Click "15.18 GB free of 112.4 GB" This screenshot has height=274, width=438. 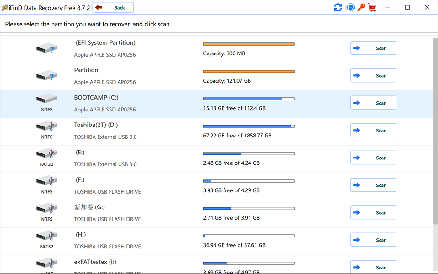point(235,108)
